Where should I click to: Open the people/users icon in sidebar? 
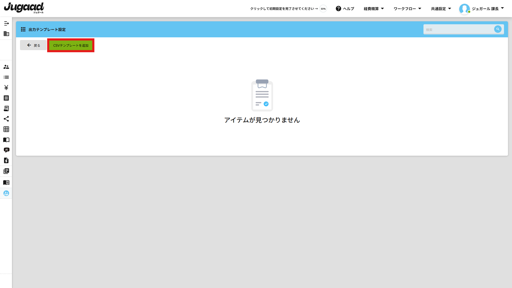coord(6,67)
